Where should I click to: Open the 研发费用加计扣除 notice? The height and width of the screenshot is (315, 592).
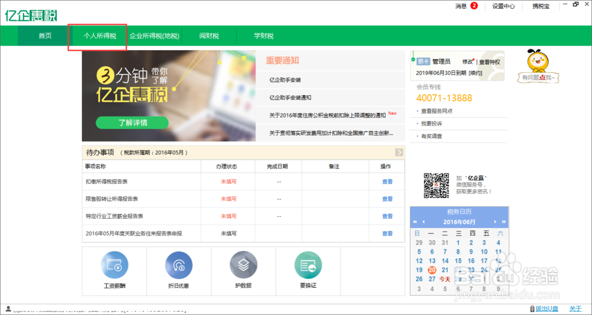pos(331,133)
